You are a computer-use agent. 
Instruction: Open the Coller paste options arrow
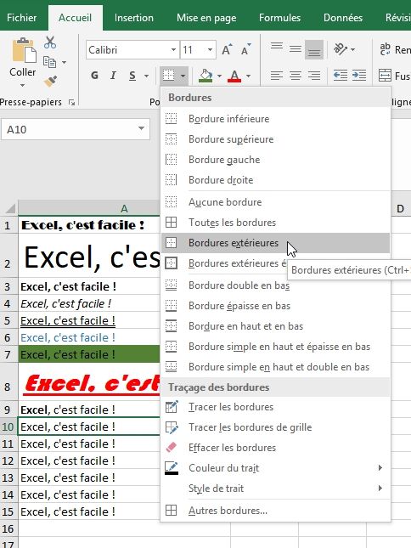22,85
